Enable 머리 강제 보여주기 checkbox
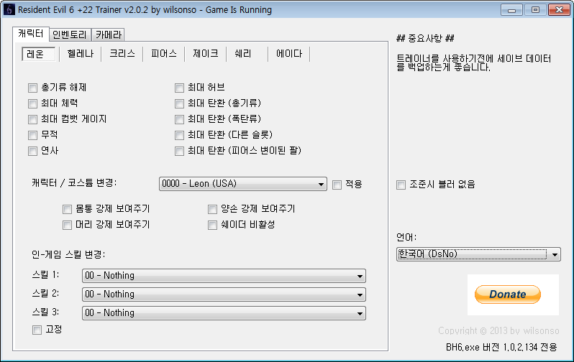574x362 pixels. click(x=67, y=225)
